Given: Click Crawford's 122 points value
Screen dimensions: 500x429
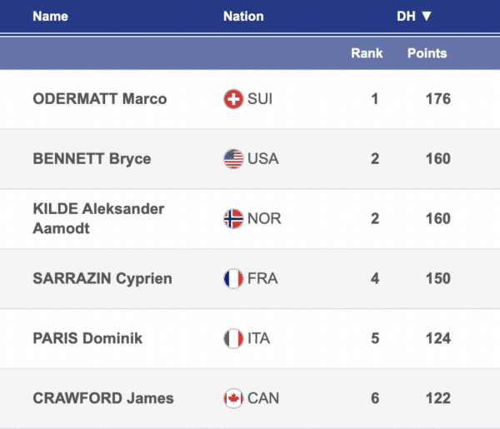Looking at the screenshot, I should click(x=437, y=398).
